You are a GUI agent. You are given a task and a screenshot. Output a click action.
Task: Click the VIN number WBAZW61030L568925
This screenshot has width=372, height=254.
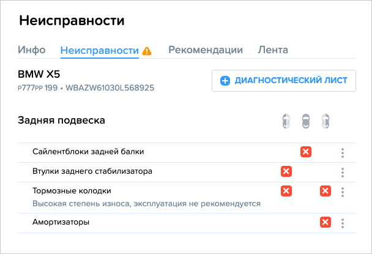click(110, 88)
